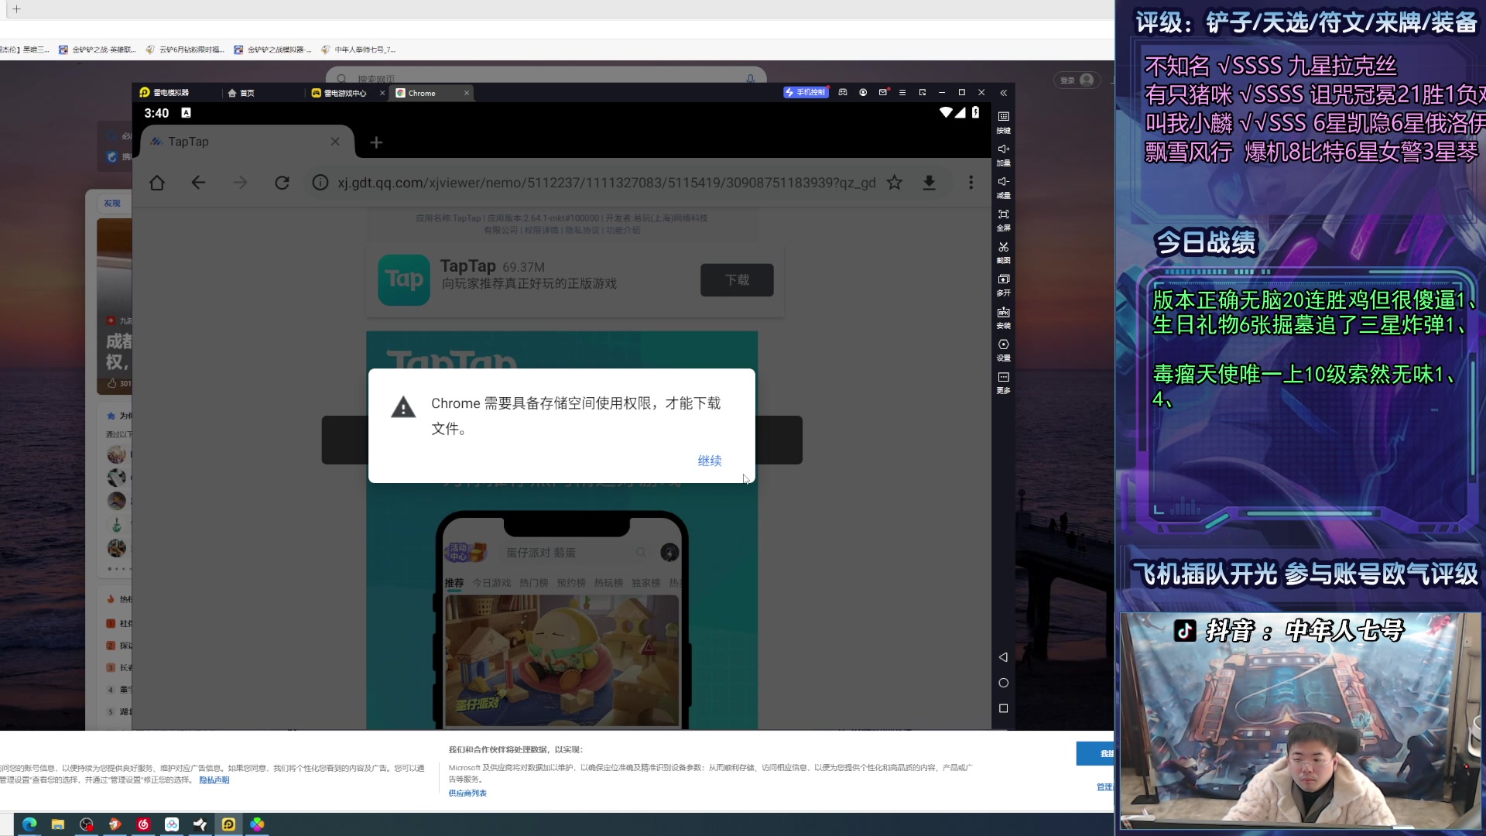The height and width of the screenshot is (836, 1486).
Task: Tap 继续 in the Chrome permission dialog
Action: coord(709,461)
